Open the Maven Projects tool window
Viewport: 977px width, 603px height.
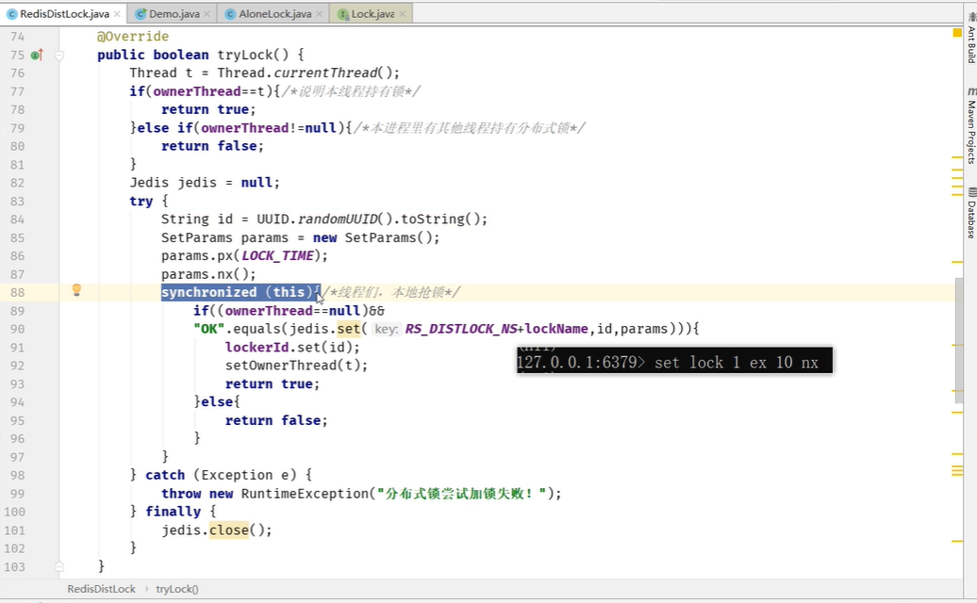[970, 125]
